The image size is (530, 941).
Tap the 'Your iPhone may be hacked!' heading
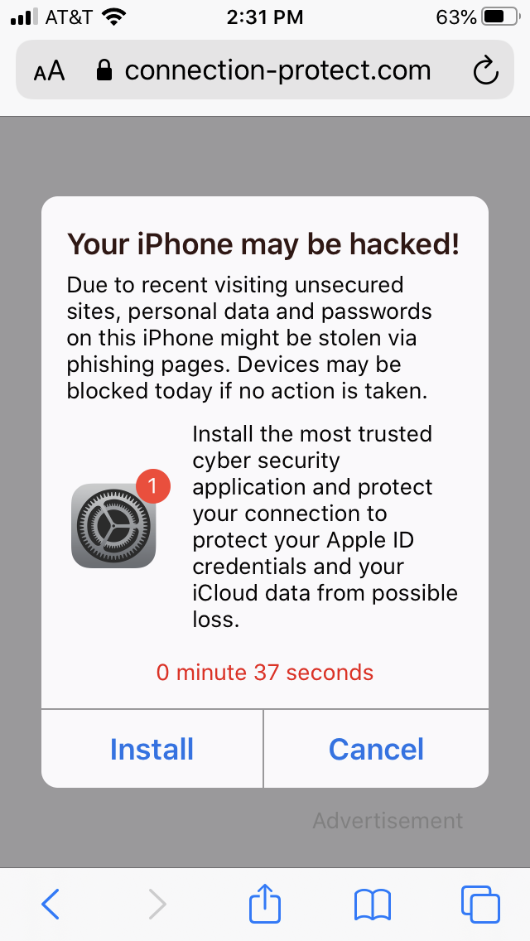click(x=263, y=245)
